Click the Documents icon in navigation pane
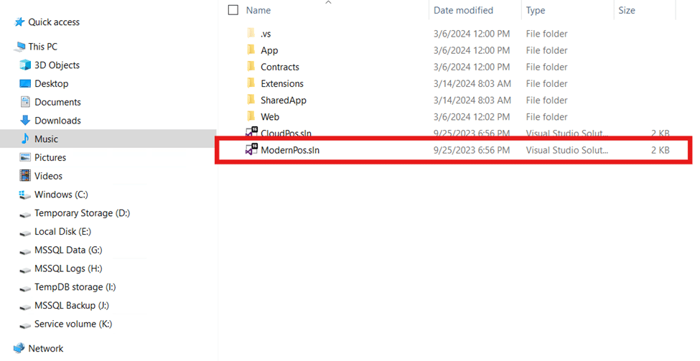The height and width of the screenshot is (361, 700). pos(25,102)
